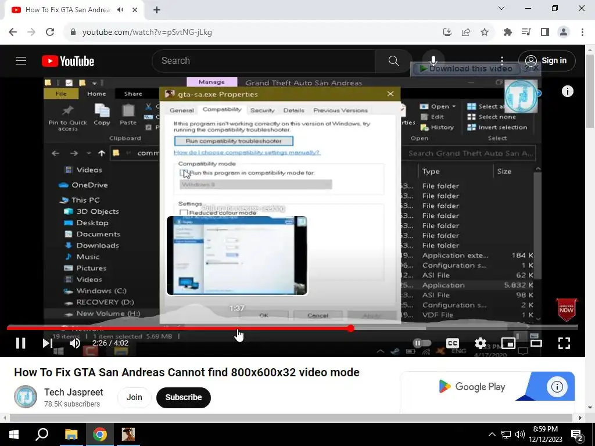Open video settings gear
This screenshot has height=446, width=595.
(481, 343)
